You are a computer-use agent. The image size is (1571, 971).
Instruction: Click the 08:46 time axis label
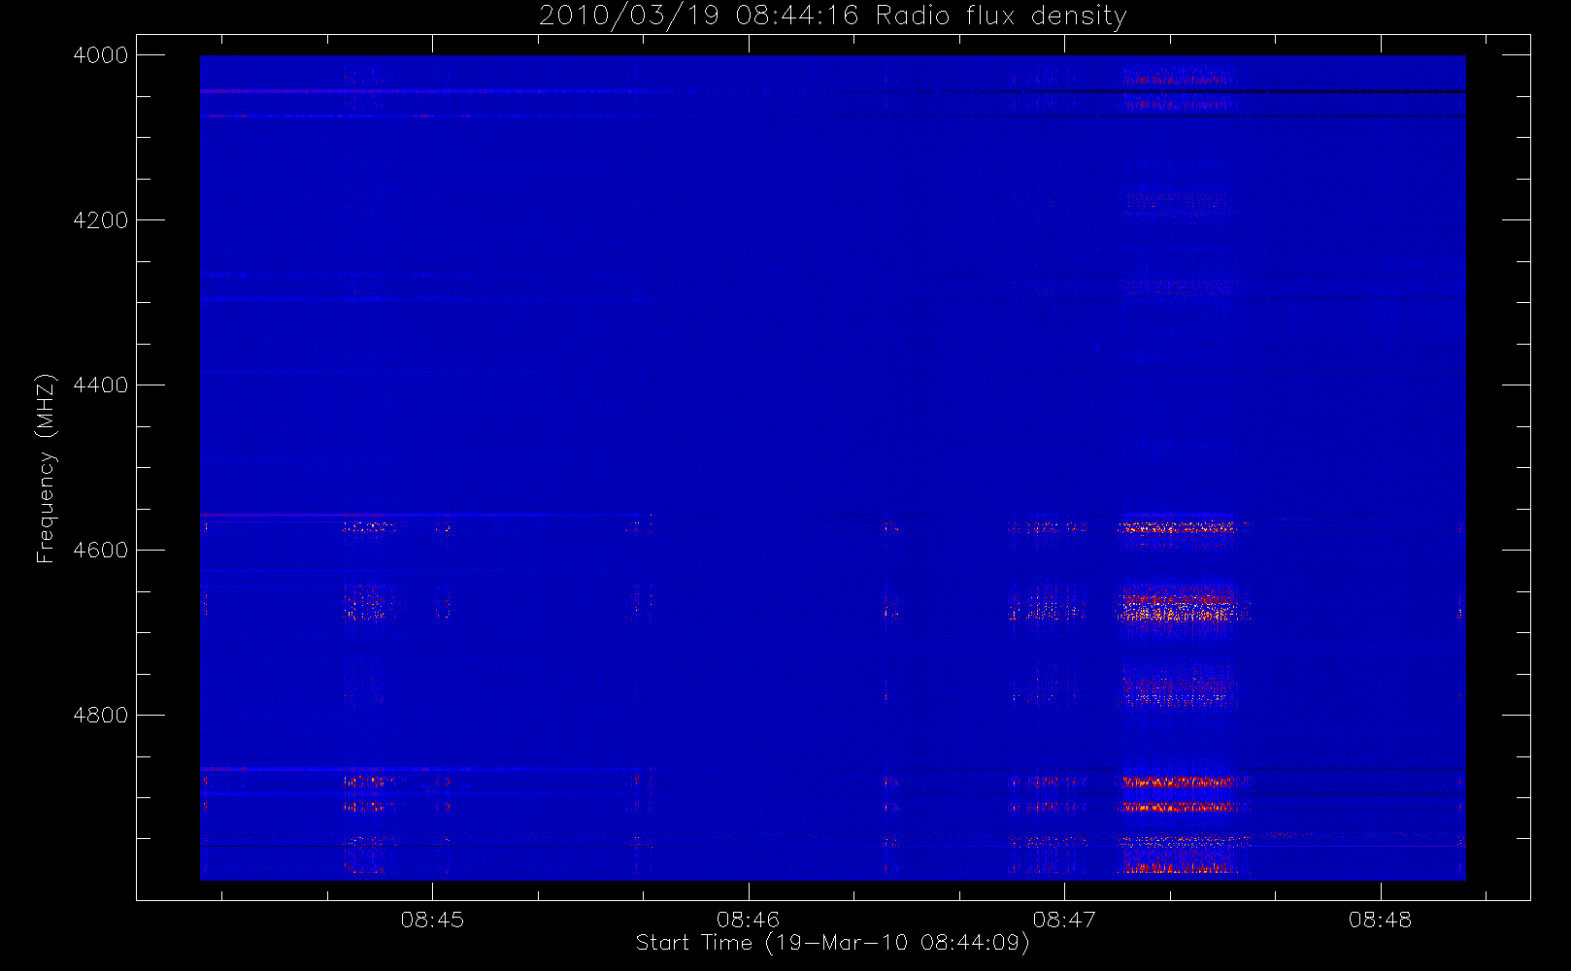click(749, 920)
